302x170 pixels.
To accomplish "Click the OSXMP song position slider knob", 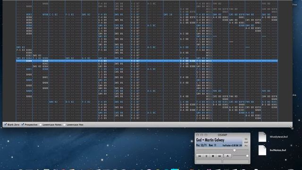I will [x=235, y=150].
